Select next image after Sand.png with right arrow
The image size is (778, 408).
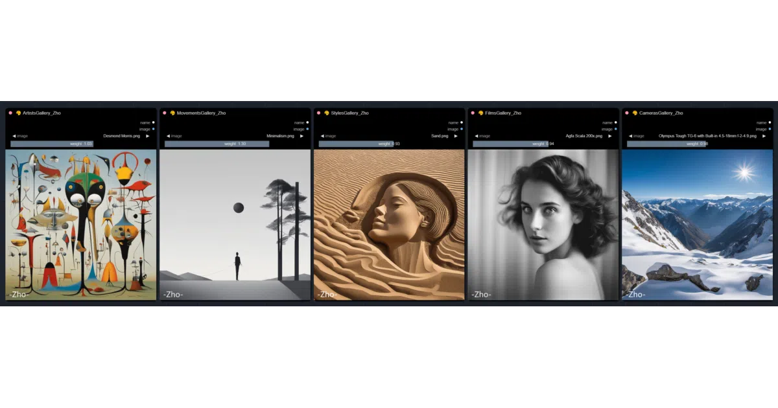[x=456, y=136]
